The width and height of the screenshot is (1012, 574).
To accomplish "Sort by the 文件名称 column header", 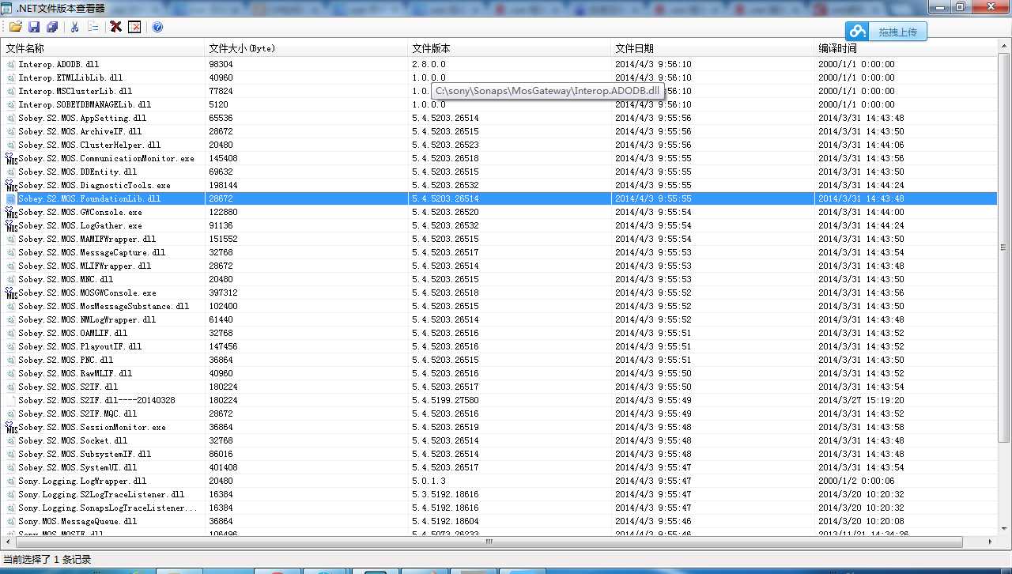I will [103, 48].
